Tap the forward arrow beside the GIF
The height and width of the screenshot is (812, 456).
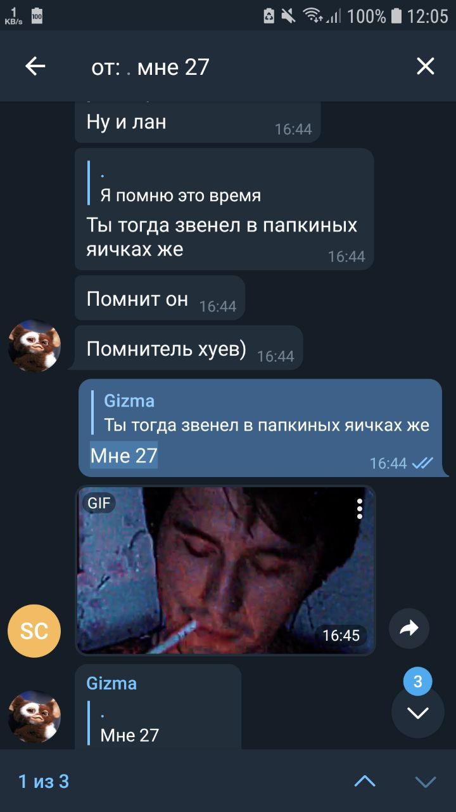(x=409, y=628)
